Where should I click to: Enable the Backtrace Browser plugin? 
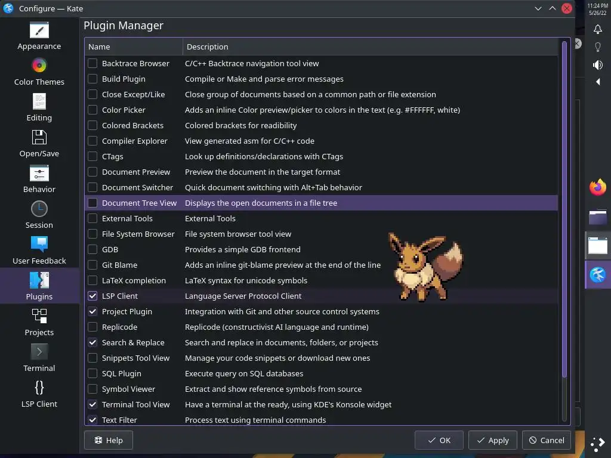point(92,63)
